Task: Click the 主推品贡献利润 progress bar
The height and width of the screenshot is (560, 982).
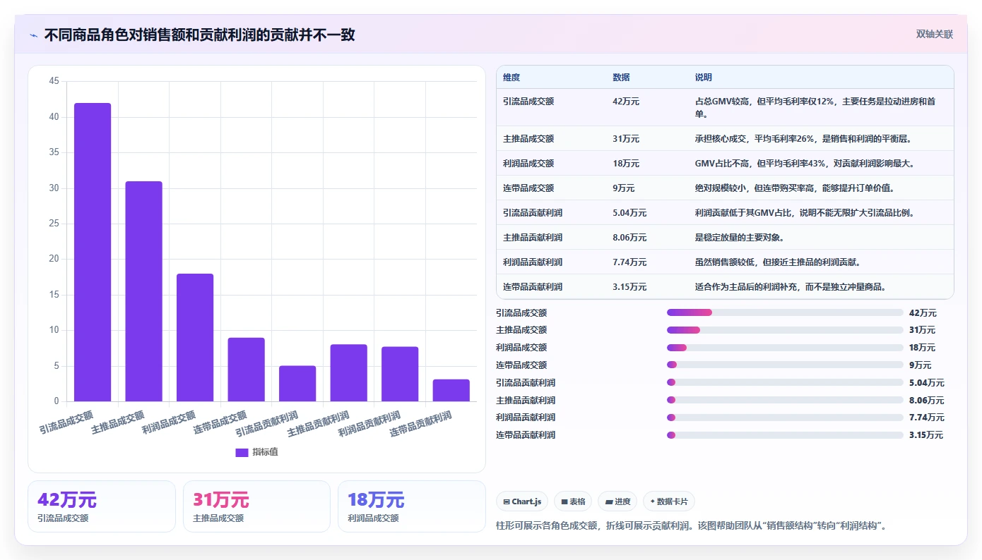Action: tap(785, 400)
